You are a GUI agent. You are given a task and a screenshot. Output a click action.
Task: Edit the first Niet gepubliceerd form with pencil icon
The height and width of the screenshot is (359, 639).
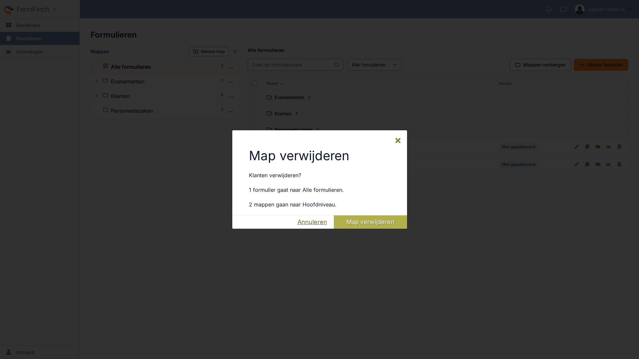click(577, 147)
